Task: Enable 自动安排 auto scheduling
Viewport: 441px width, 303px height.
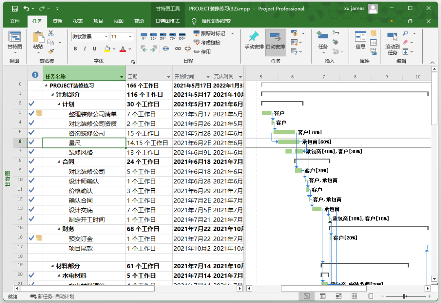Action: click(x=276, y=42)
